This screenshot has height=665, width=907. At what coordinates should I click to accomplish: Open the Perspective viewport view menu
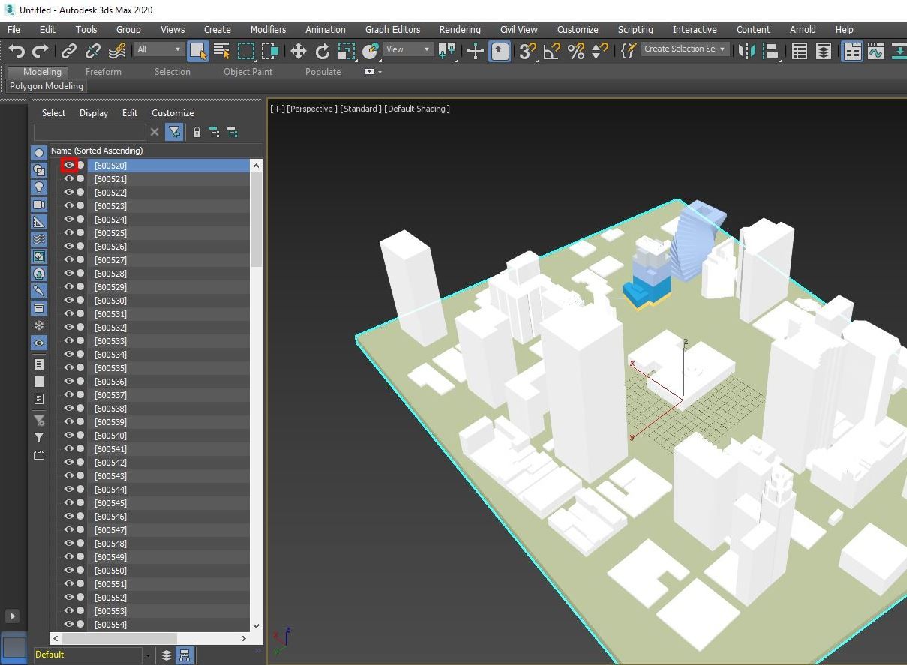pyautogui.click(x=311, y=109)
